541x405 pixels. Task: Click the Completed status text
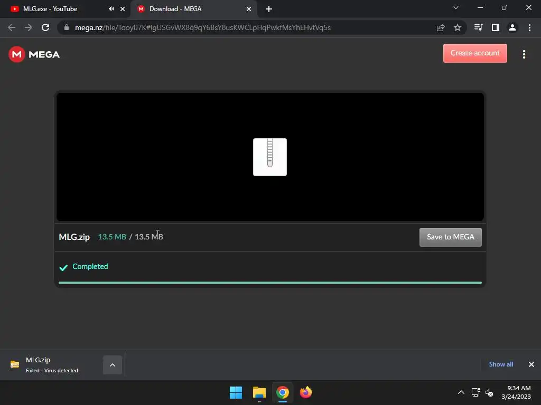coord(90,266)
